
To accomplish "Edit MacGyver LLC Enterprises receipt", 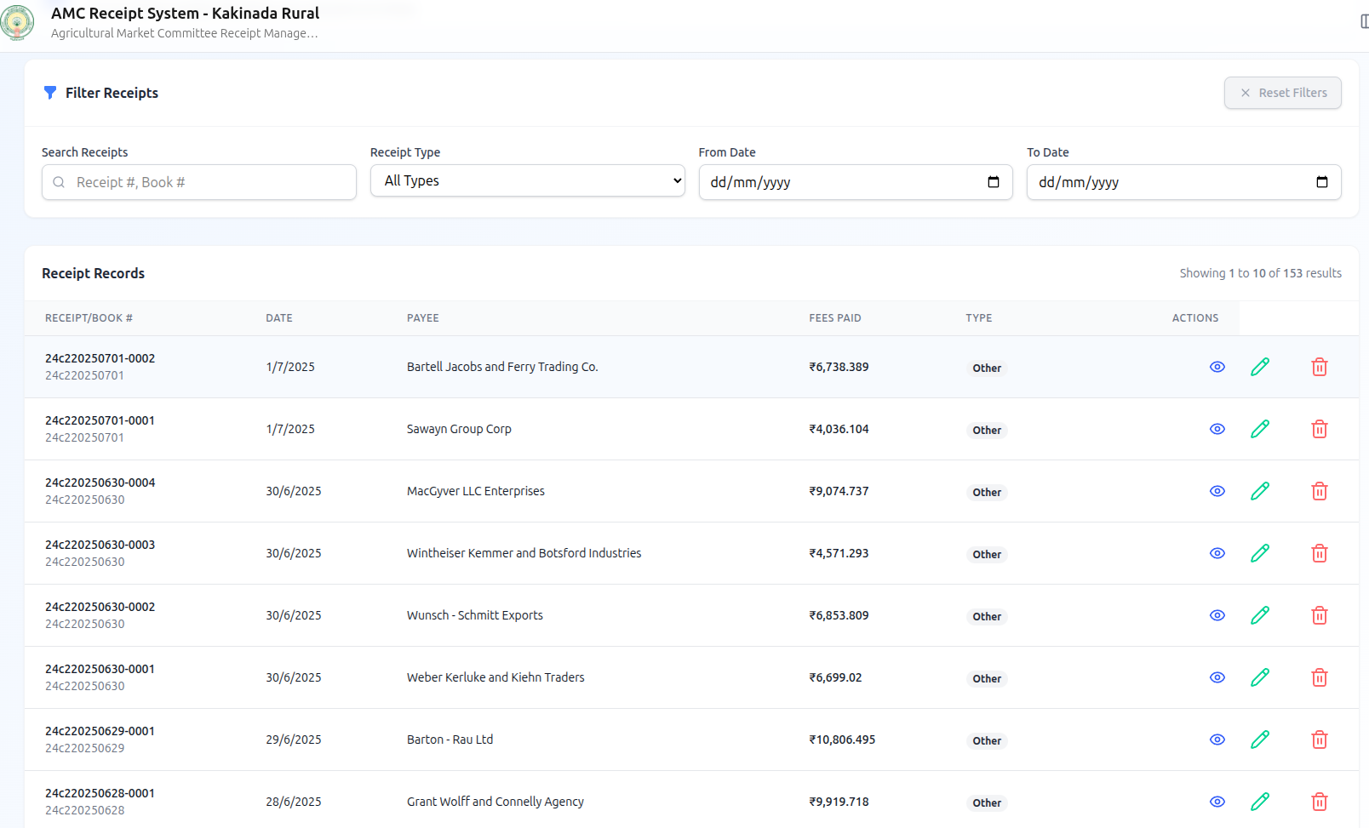I will 1260,491.
